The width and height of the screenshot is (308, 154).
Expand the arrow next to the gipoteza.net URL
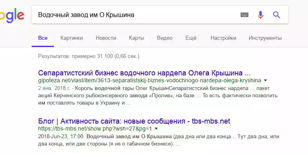pos(265,80)
